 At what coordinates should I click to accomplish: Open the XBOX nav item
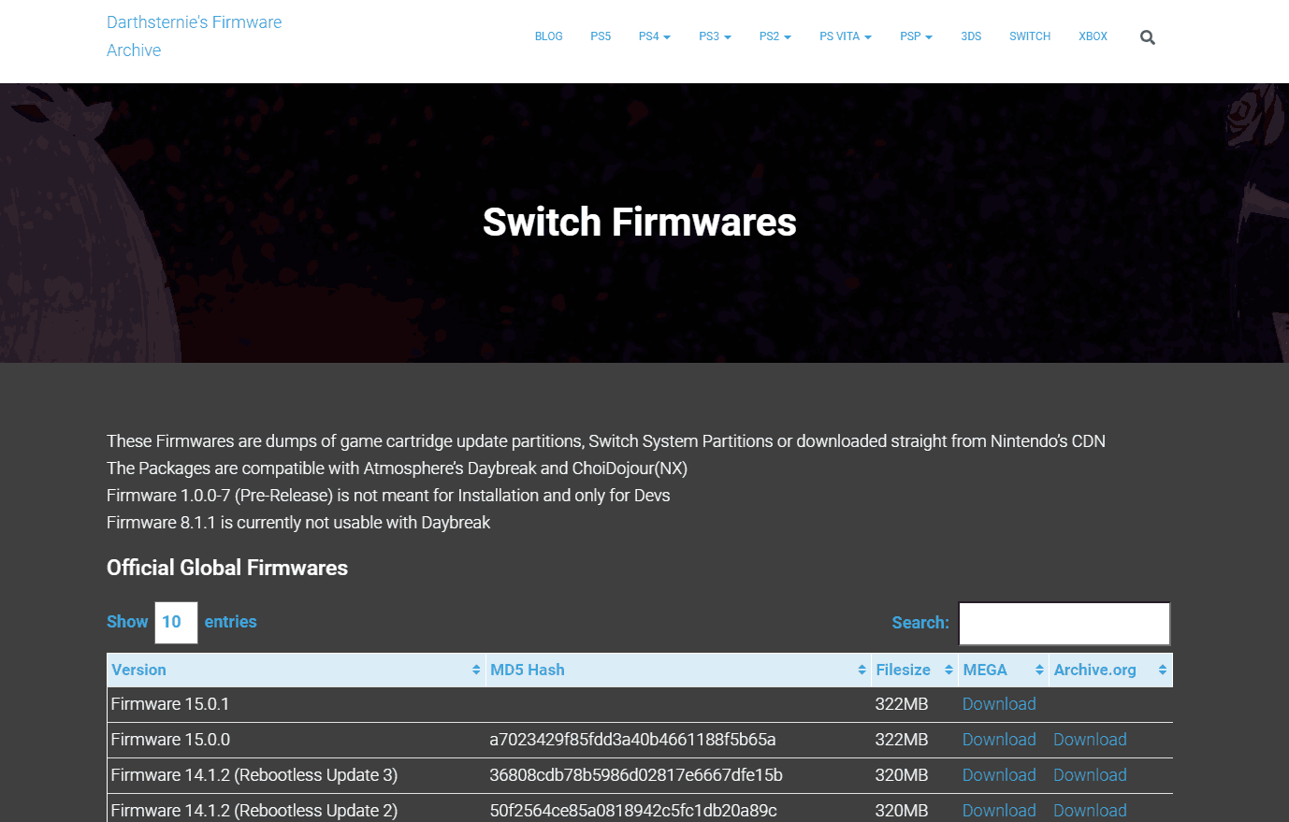point(1093,36)
